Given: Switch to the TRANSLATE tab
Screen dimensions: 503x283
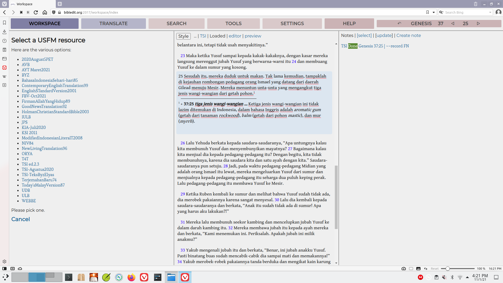Looking at the screenshot, I should click(x=113, y=23).
